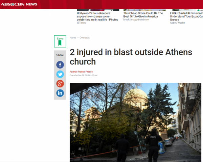Click the green Save bookmark icon
203x162 pixels.
(60, 42)
